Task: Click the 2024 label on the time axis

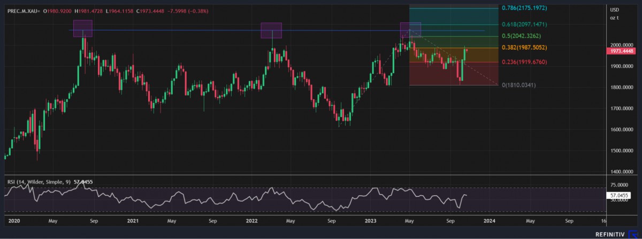Action: point(488,220)
